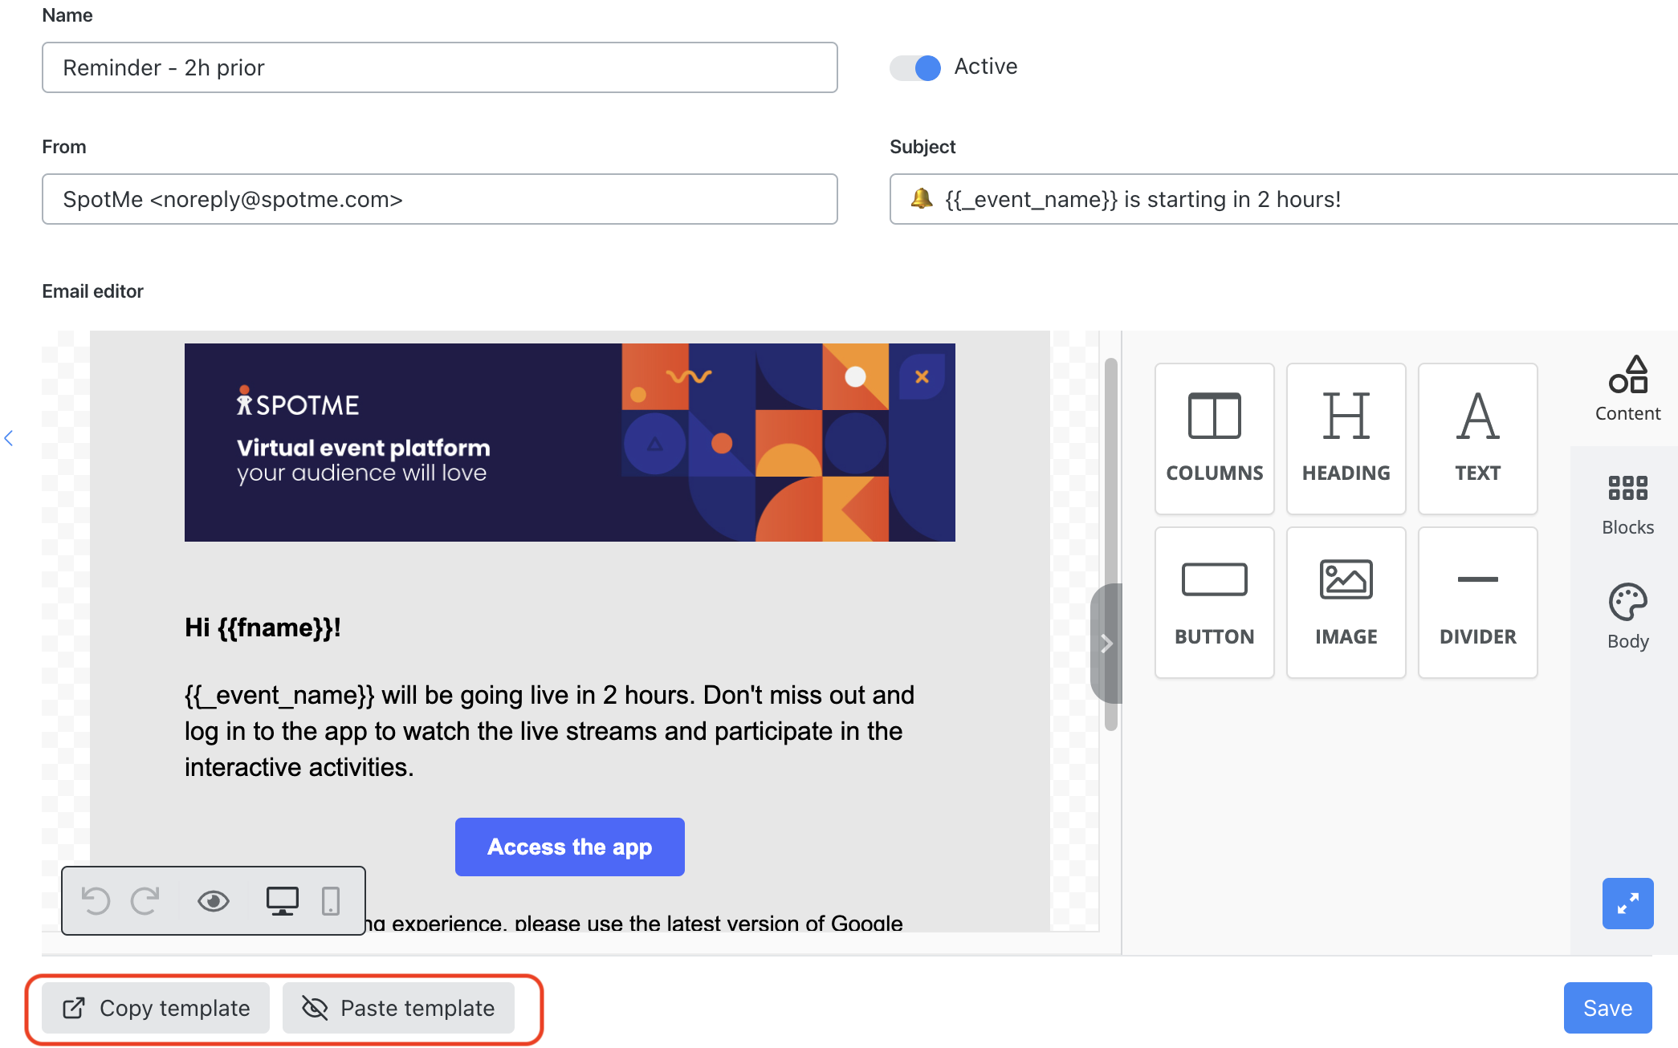1678x1048 pixels.
Task: Save the email template
Action: (x=1607, y=1008)
